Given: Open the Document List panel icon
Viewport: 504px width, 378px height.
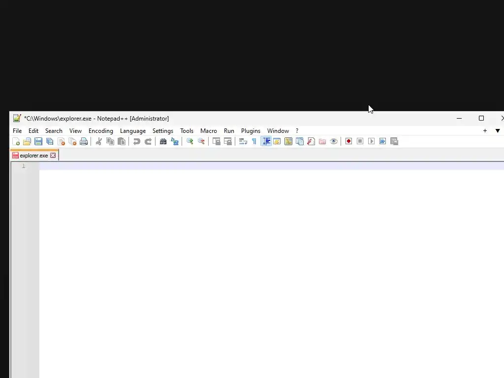Looking at the screenshot, I should 300,141.
